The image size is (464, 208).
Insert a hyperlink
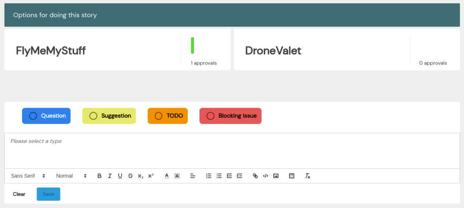click(x=255, y=176)
